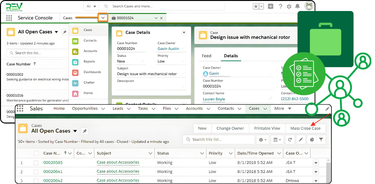The width and height of the screenshot is (375, 184).
Task: Open the Case Details panel dropdown arrow
Action: pos(184,32)
